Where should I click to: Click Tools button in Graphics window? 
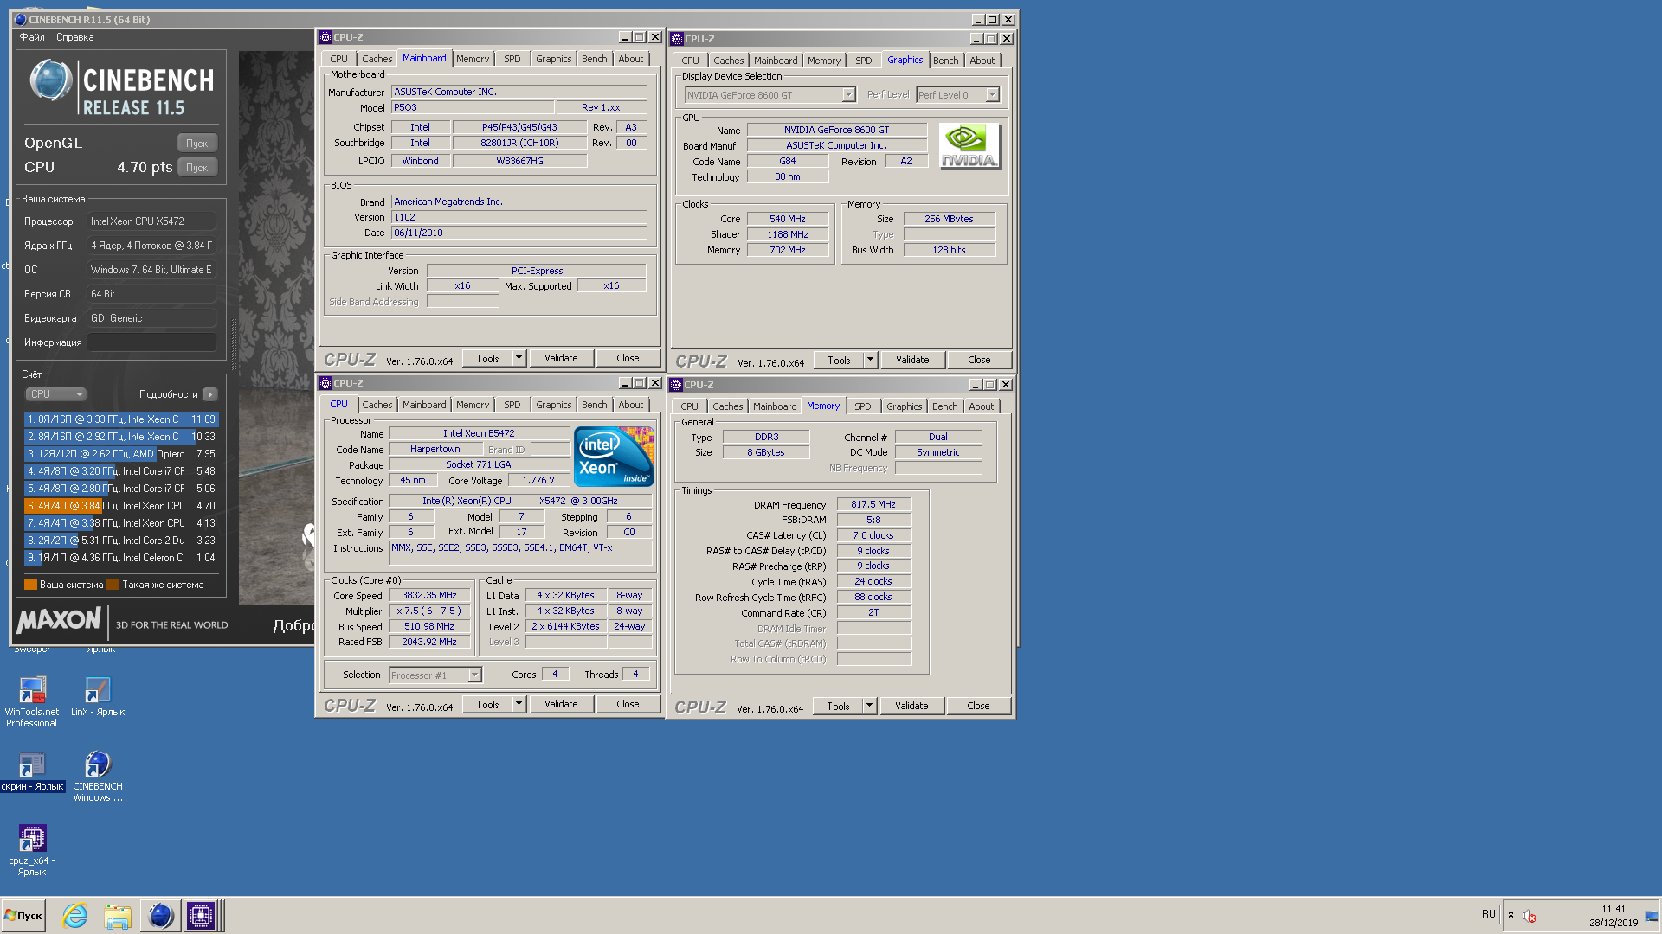point(839,360)
